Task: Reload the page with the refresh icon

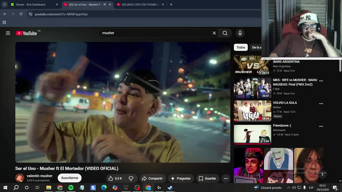Action: tap(21, 14)
